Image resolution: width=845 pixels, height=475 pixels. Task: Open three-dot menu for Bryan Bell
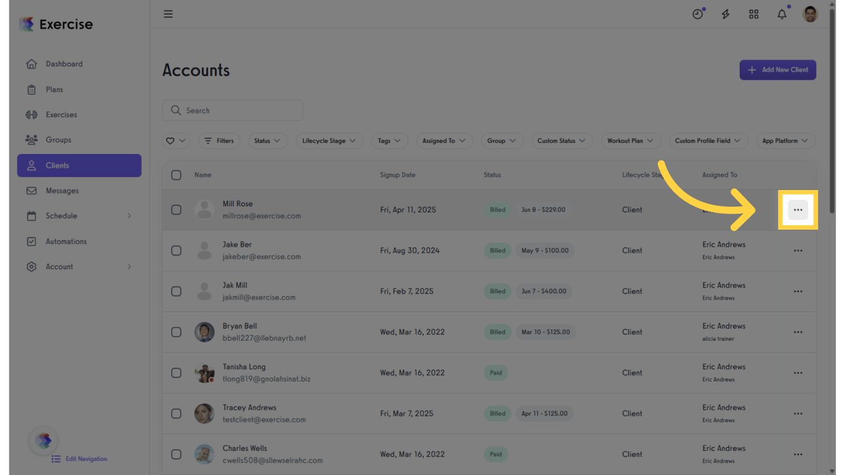coord(798,332)
